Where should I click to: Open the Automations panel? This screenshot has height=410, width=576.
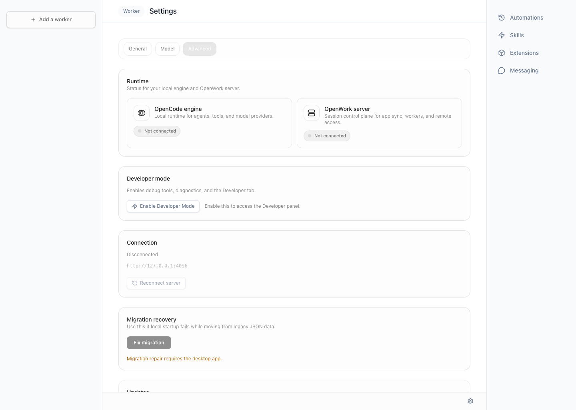[x=526, y=18]
